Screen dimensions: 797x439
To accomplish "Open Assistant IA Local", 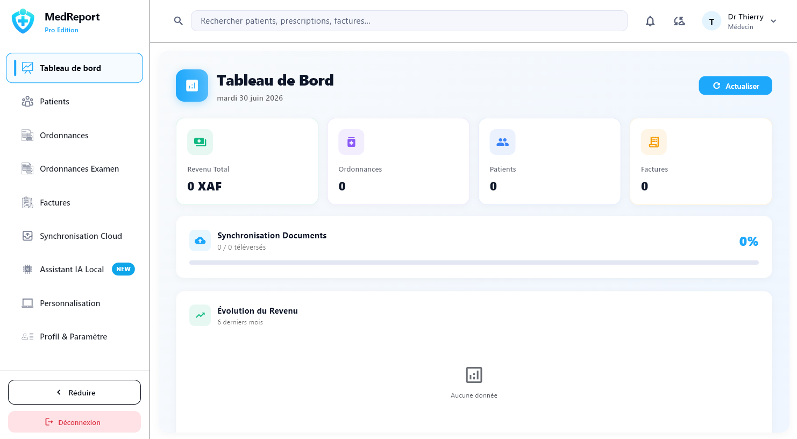I will coord(74,270).
